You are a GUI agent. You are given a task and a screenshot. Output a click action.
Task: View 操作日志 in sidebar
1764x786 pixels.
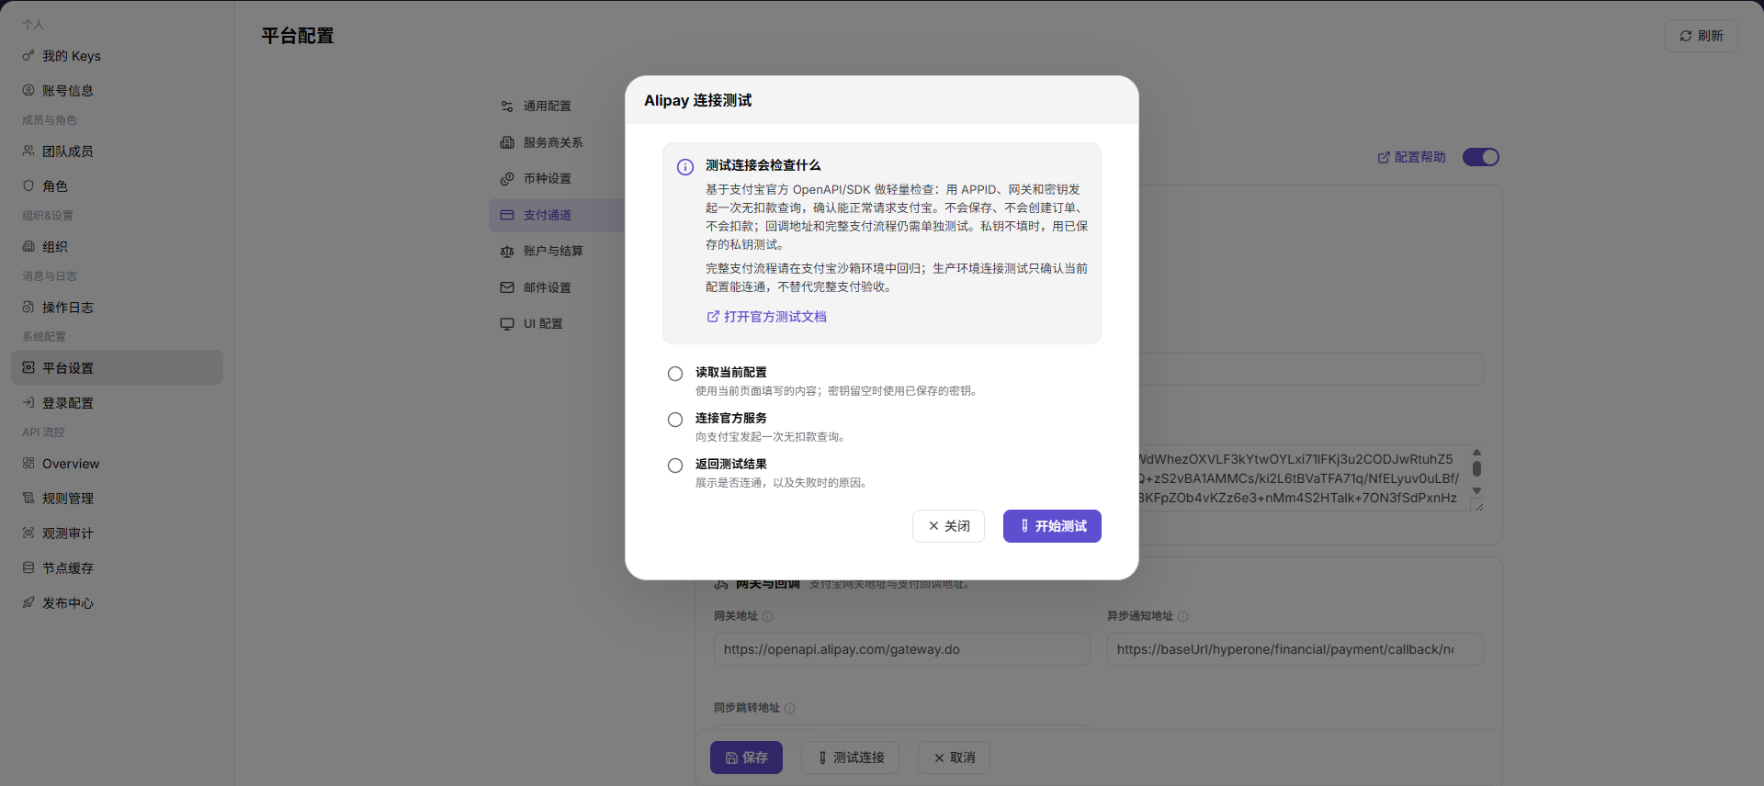click(117, 308)
